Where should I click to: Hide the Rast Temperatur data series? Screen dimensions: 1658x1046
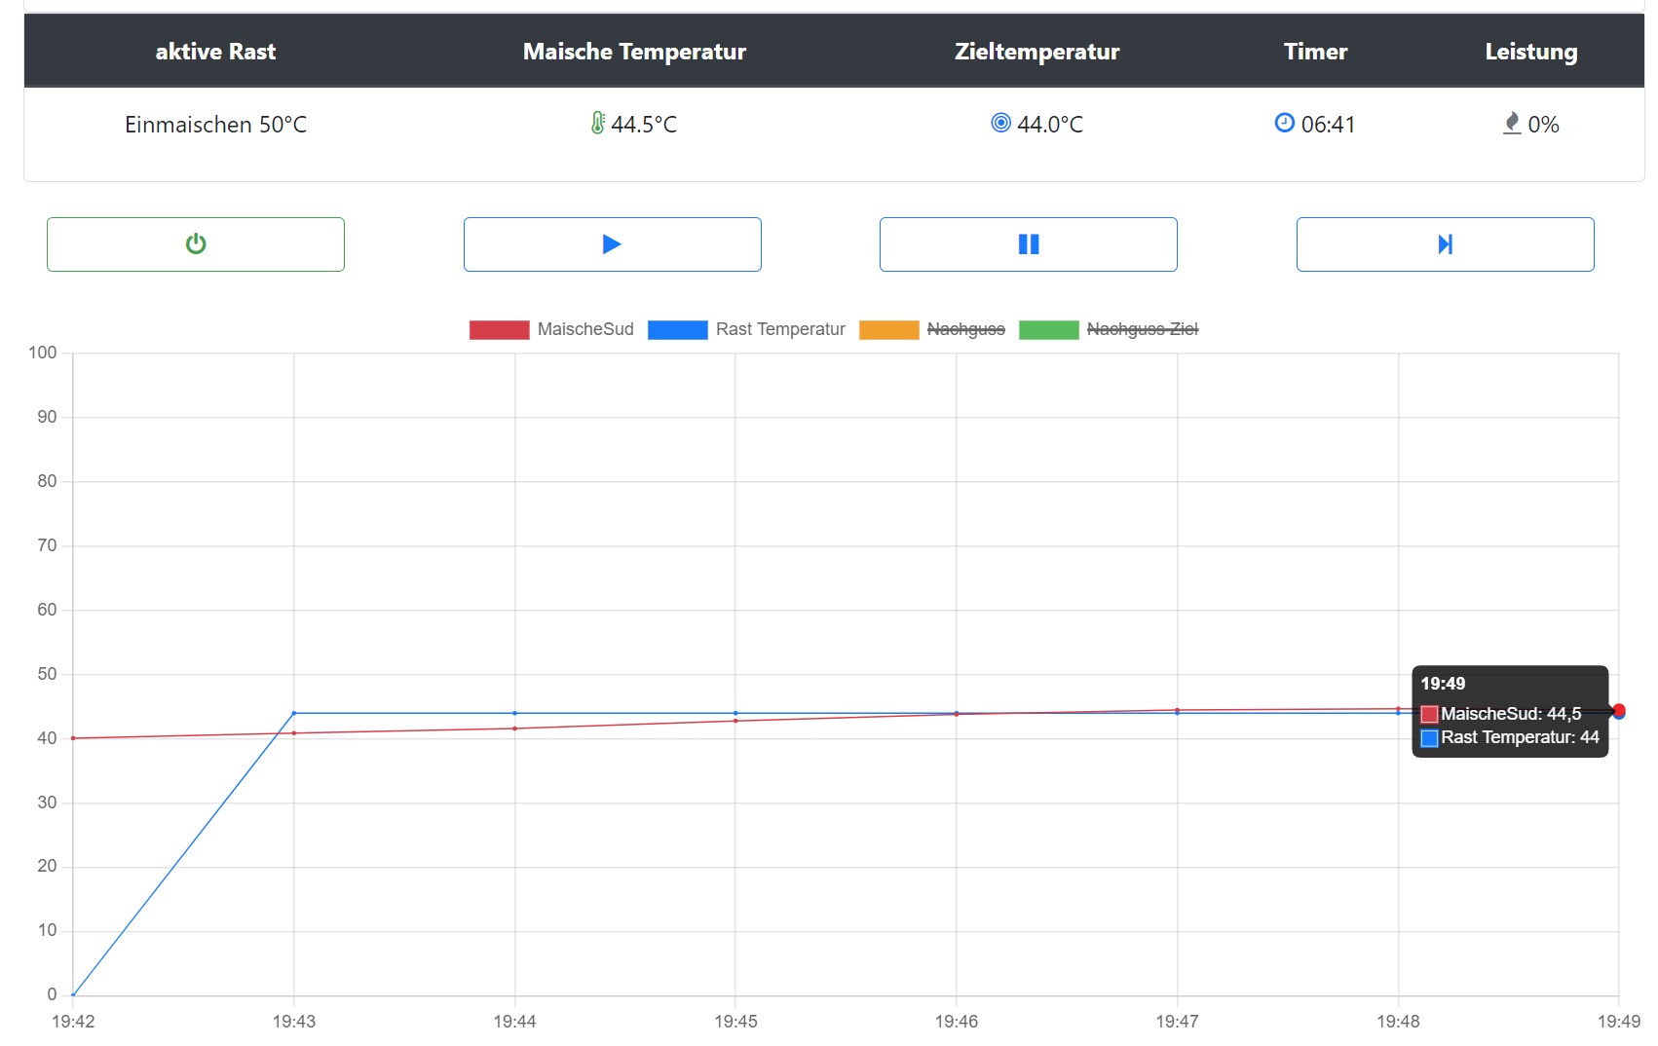(779, 329)
